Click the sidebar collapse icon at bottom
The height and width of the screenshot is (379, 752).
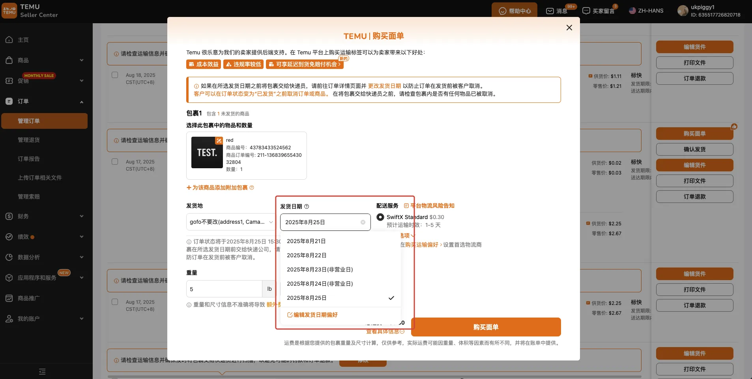(42, 372)
